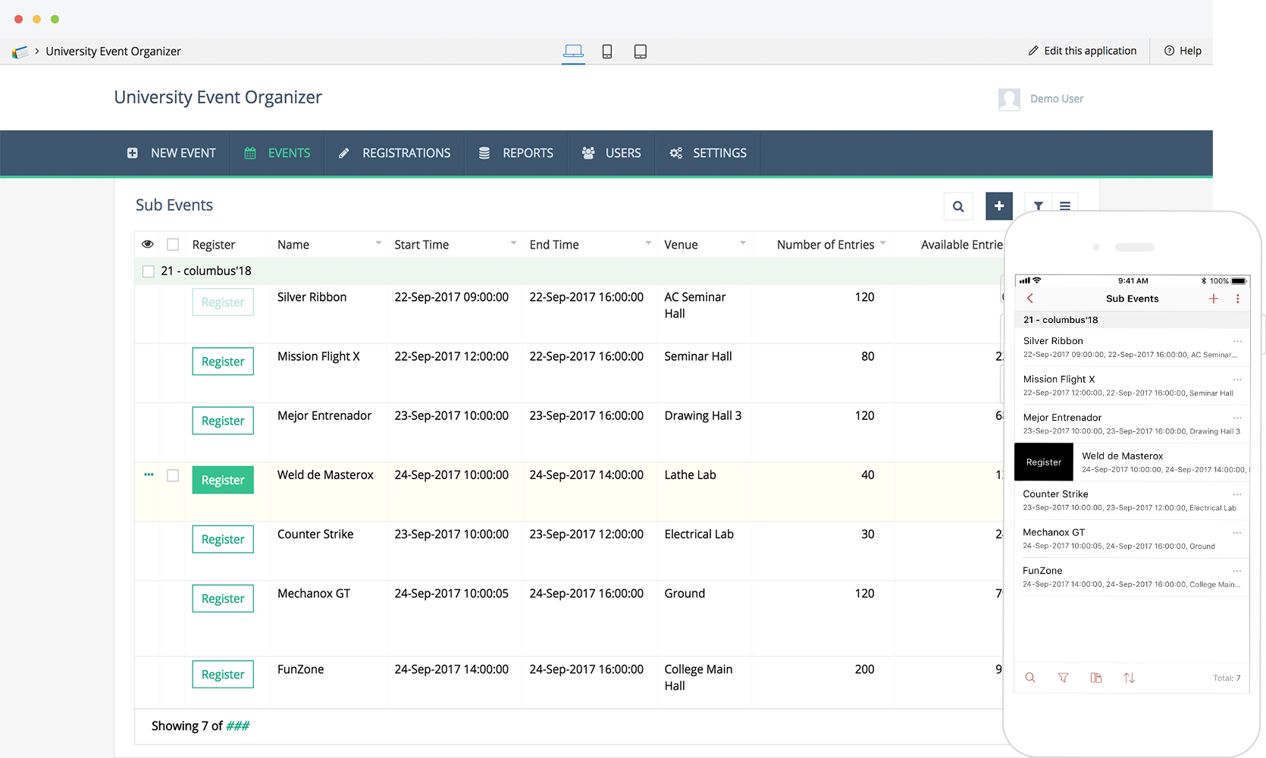This screenshot has width=1266, height=758.
Task: Switch to mobile phone preview
Action: tap(607, 51)
